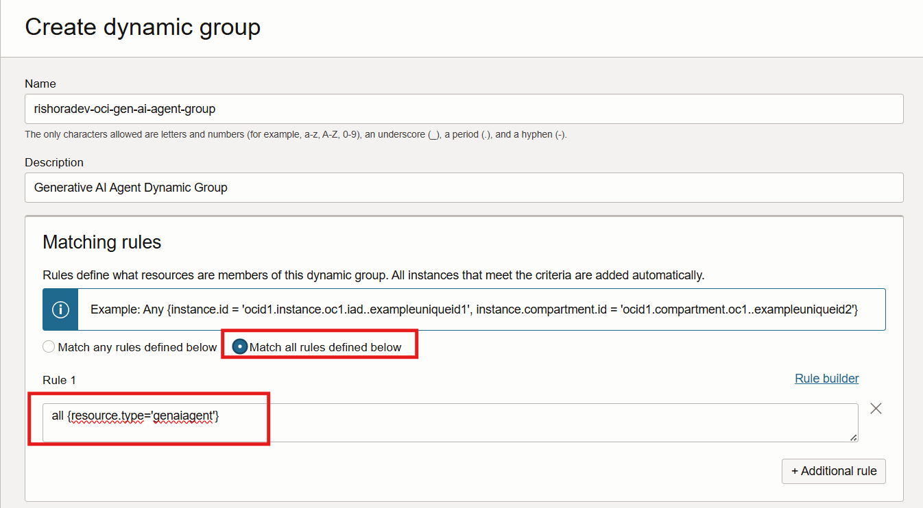The image size is (923, 508).
Task: Focus the Description input field
Action: (464, 188)
